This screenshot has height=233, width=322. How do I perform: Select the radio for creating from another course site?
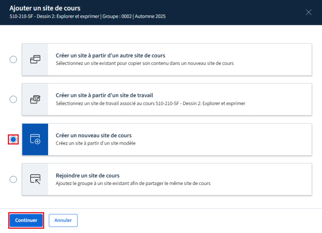[13, 60]
